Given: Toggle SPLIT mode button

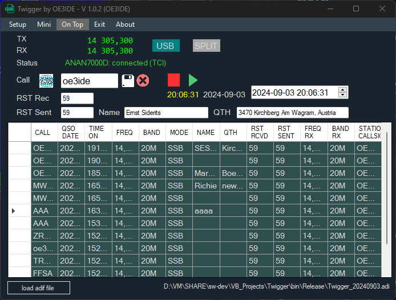Looking at the screenshot, I should click(x=207, y=46).
